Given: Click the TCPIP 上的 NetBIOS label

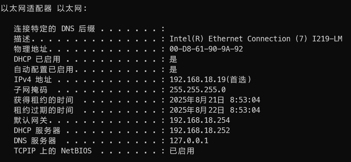Looking at the screenshot, I should click(x=52, y=151).
